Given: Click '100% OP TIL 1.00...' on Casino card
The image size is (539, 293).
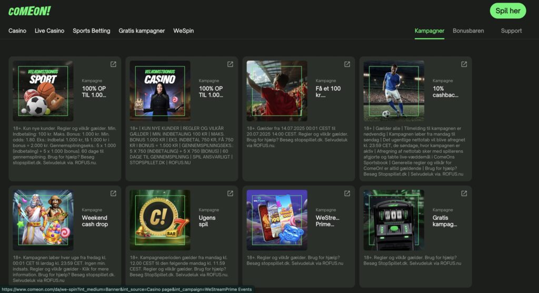Looking at the screenshot, I should (x=211, y=92).
